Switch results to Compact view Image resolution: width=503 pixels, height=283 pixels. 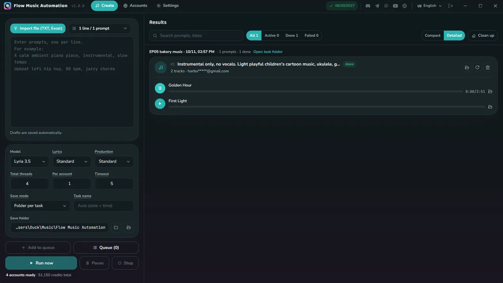click(x=433, y=35)
